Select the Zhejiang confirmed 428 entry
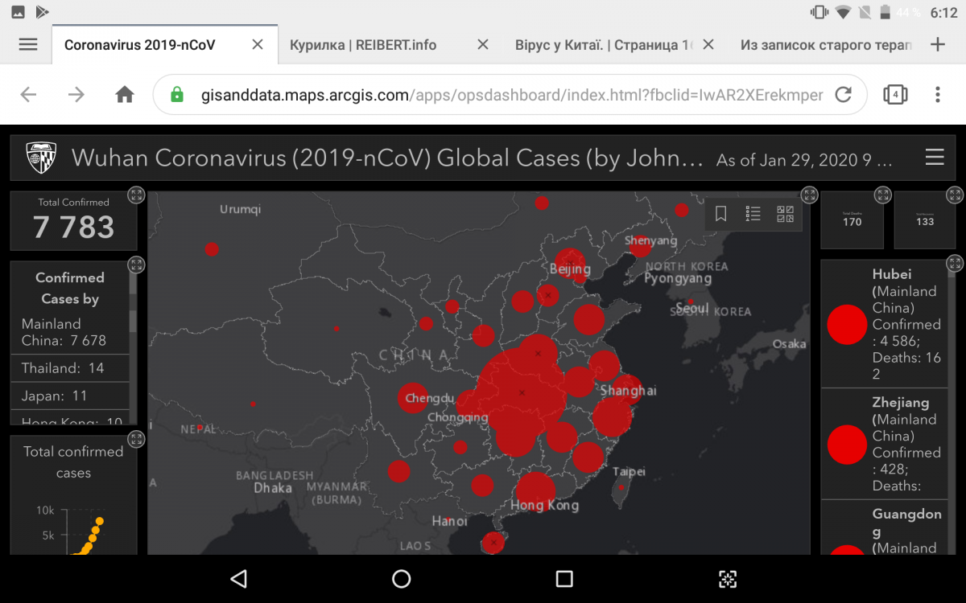Viewport: 966px width, 603px height. click(x=884, y=445)
